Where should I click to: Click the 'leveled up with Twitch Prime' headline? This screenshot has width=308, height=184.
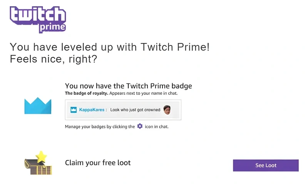coord(110,47)
